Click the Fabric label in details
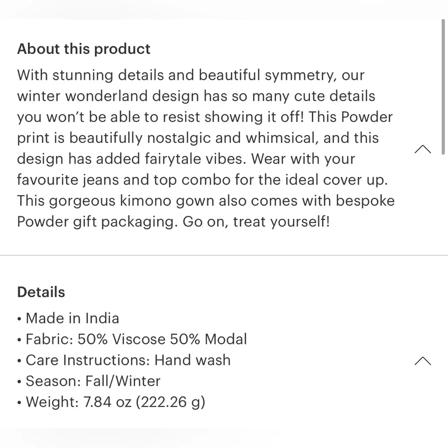This screenshot has width=448, height=448. tap(48, 339)
